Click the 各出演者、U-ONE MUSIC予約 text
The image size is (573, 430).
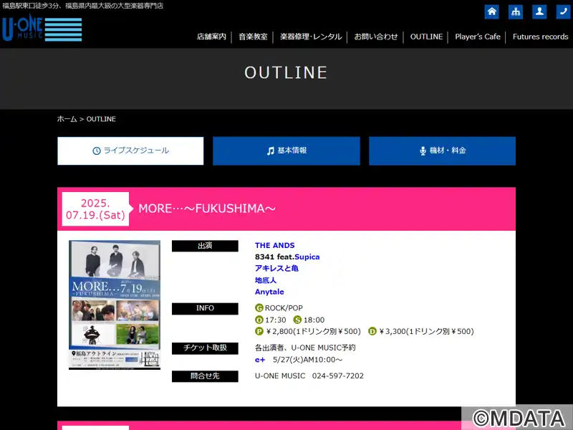tap(305, 348)
